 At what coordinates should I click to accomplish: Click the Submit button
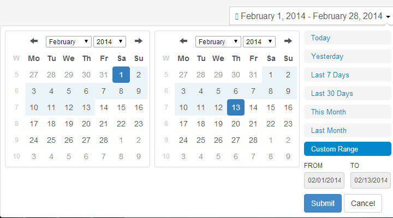pos(323,203)
